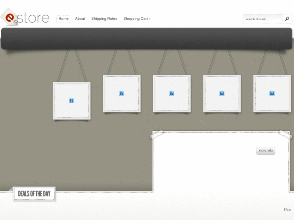
Task: Click the search magnifier icon
Action: (x=287, y=19)
